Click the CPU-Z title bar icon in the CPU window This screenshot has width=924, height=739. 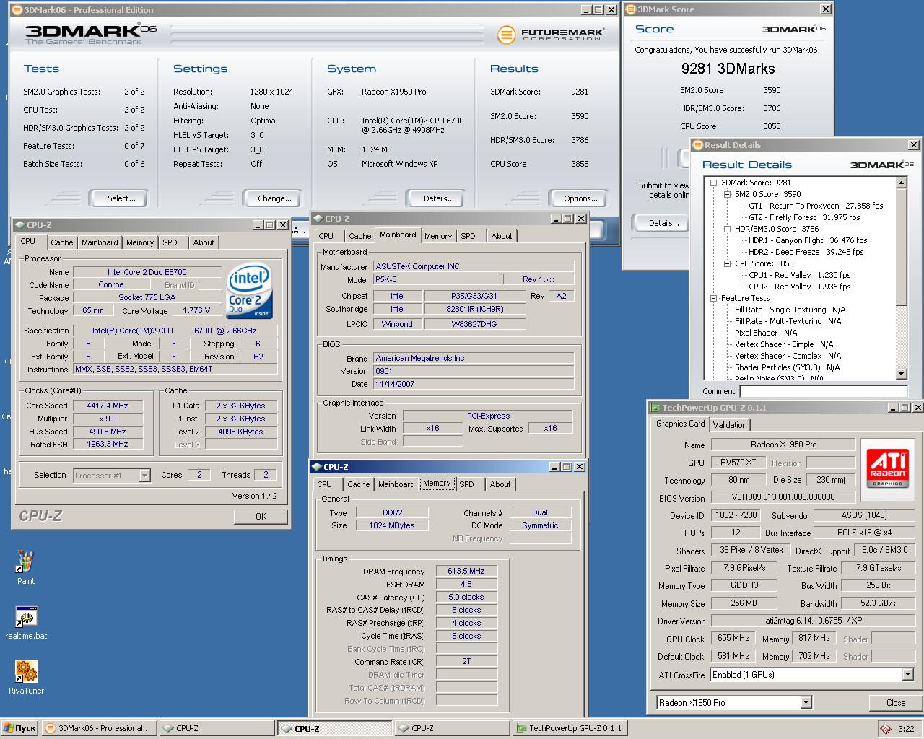(x=19, y=225)
